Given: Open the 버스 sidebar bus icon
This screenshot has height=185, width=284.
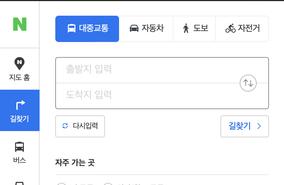Looking at the screenshot, I should [19, 147].
